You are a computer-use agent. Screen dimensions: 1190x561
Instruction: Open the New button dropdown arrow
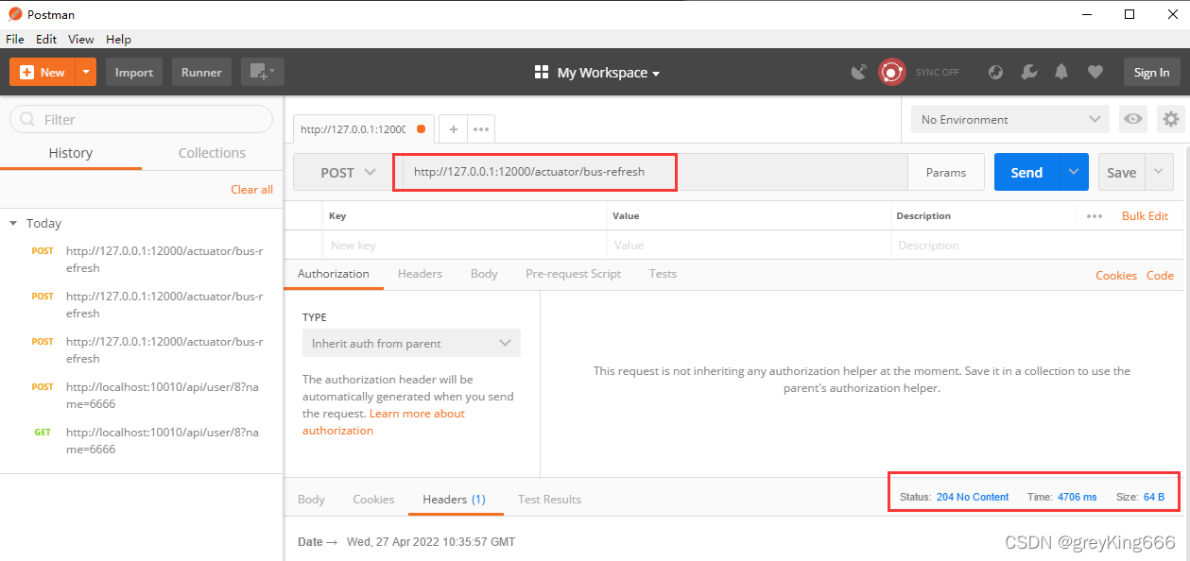pyautogui.click(x=86, y=72)
